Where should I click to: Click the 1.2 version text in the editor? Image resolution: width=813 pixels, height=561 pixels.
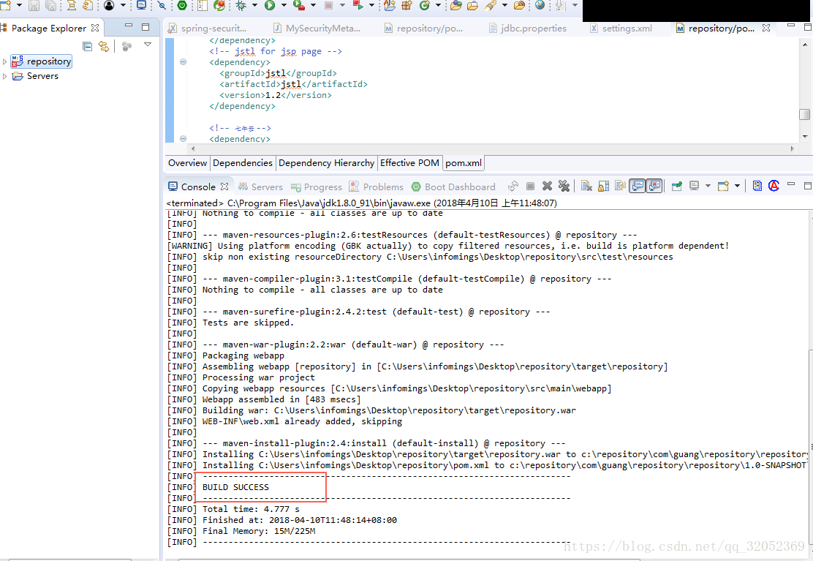[273, 95]
